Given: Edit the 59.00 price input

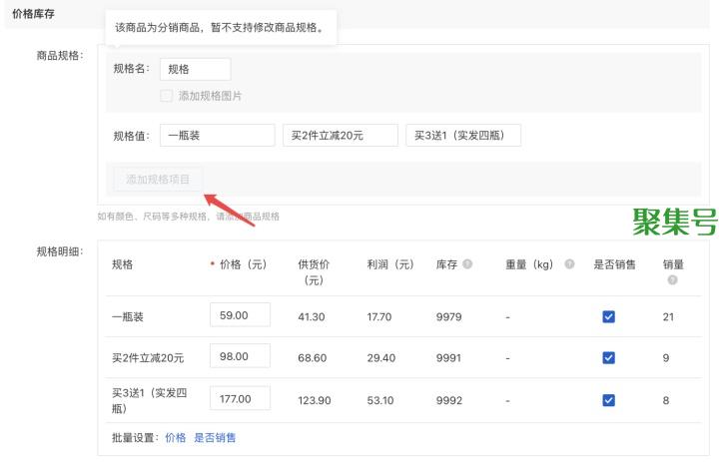Looking at the screenshot, I should click(240, 315).
